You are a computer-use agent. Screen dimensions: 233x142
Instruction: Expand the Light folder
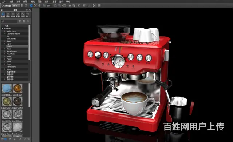pos(5,44)
